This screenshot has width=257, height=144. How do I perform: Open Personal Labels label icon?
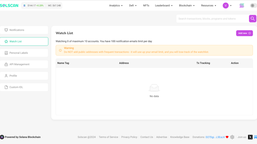click(6, 53)
